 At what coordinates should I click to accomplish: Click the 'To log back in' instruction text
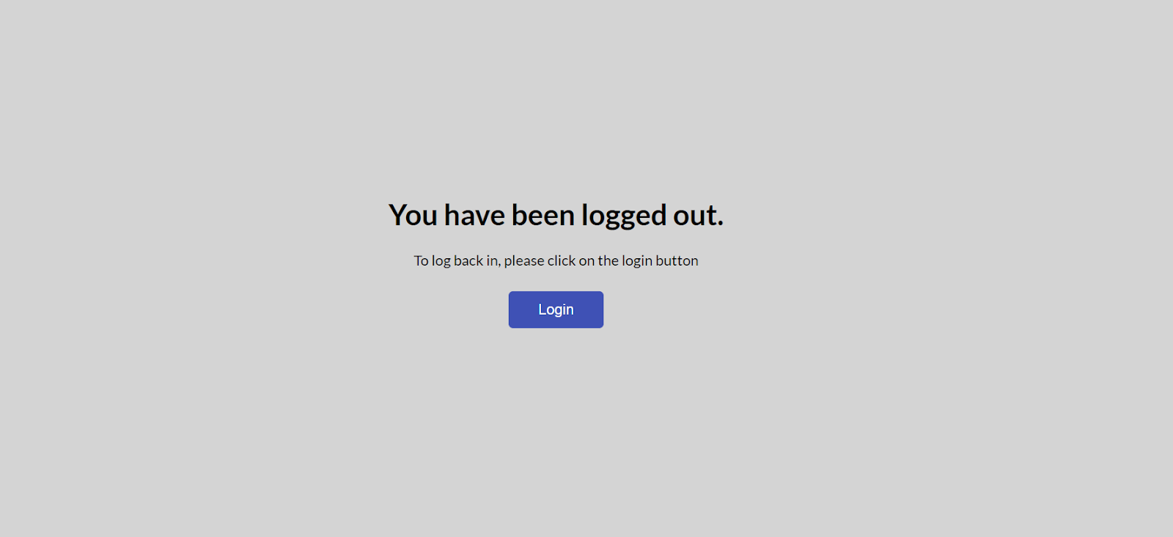[x=556, y=260]
